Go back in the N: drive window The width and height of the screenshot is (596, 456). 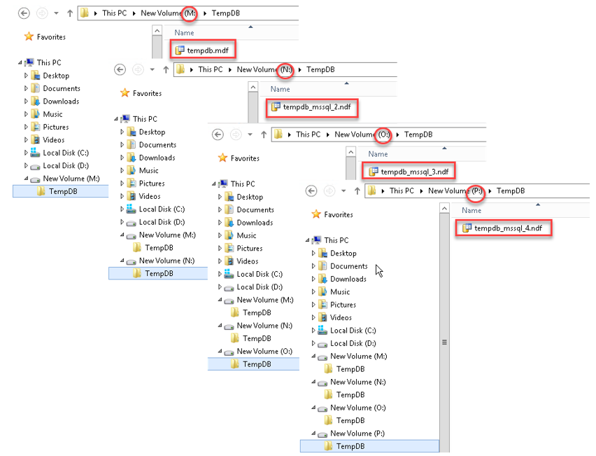click(120, 69)
